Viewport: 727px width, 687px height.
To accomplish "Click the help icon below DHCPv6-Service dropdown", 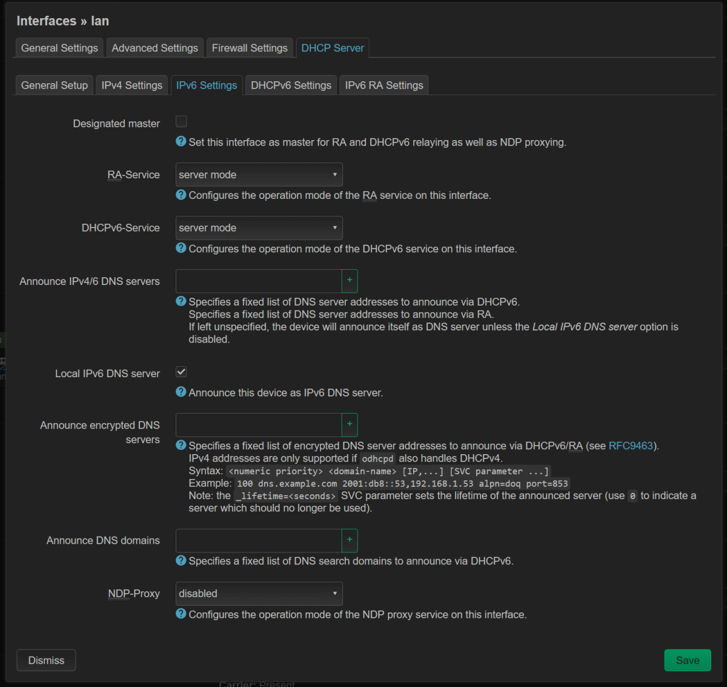I will pyautogui.click(x=181, y=248).
